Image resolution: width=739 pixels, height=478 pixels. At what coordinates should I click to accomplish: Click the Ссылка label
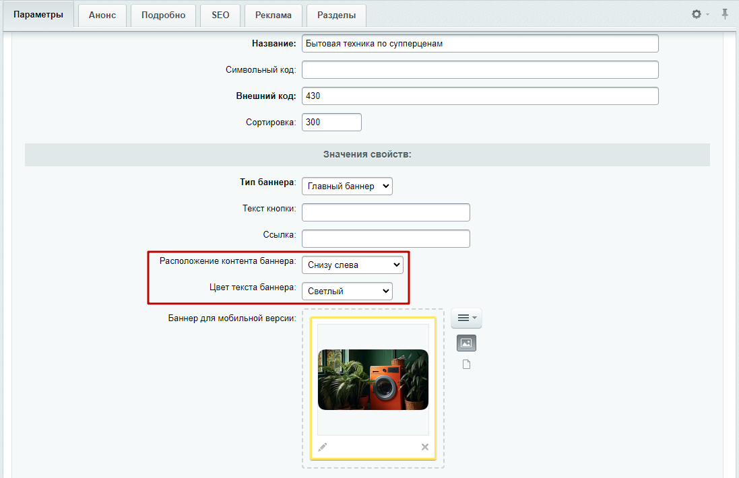pyautogui.click(x=280, y=234)
